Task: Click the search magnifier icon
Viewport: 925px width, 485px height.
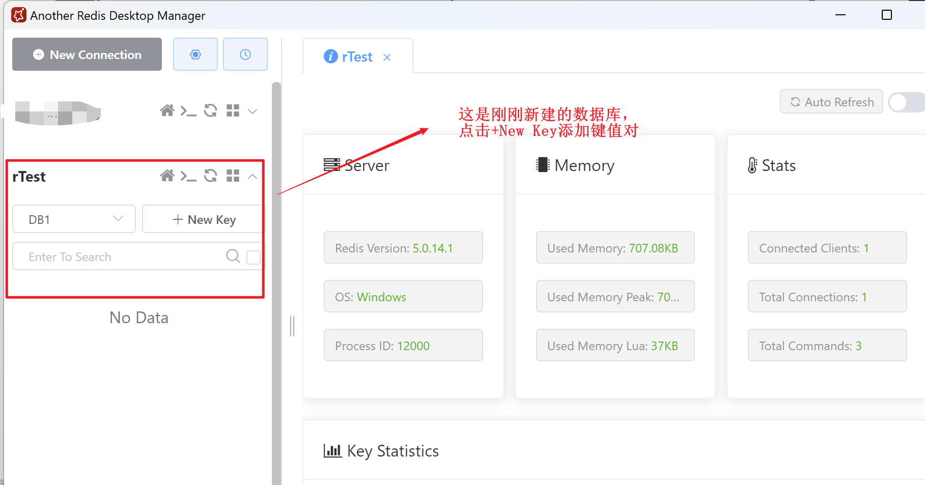Action: (233, 256)
